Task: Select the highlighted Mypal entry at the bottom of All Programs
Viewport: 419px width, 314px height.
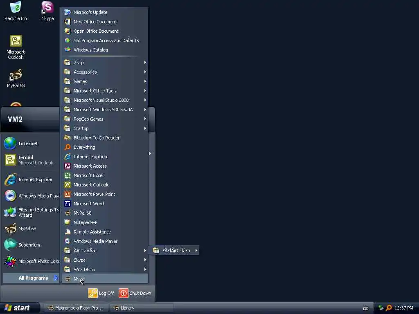Action: 105,279
